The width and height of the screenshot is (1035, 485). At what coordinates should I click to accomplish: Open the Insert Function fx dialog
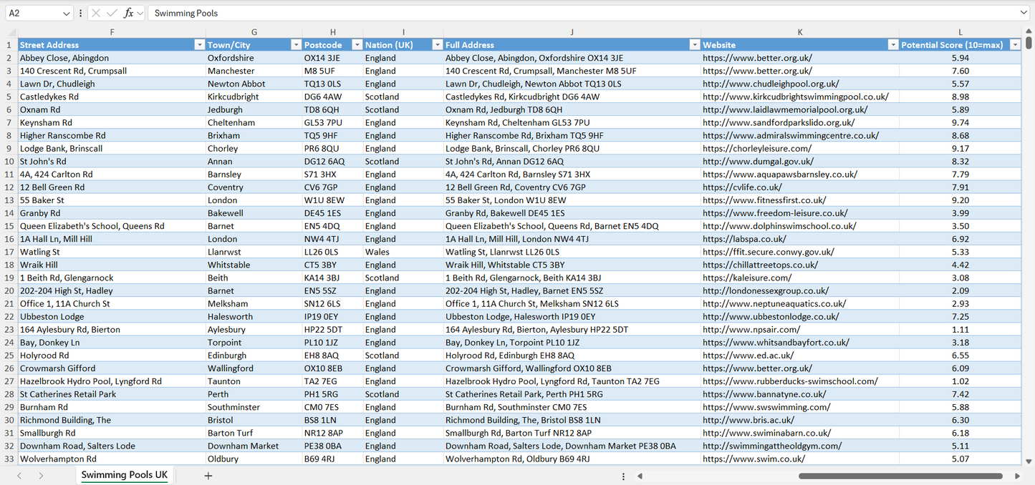[128, 13]
